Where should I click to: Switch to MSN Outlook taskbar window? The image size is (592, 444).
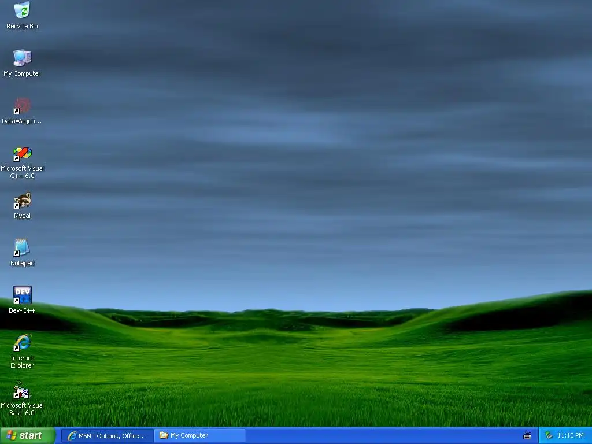pos(107,436)
